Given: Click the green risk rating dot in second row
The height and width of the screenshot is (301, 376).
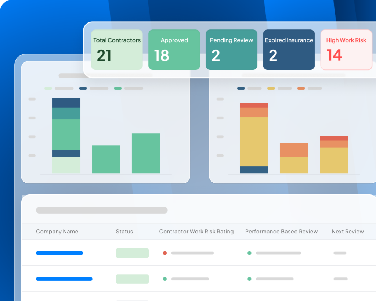Looking at the screenshot, I should (165, 279).
